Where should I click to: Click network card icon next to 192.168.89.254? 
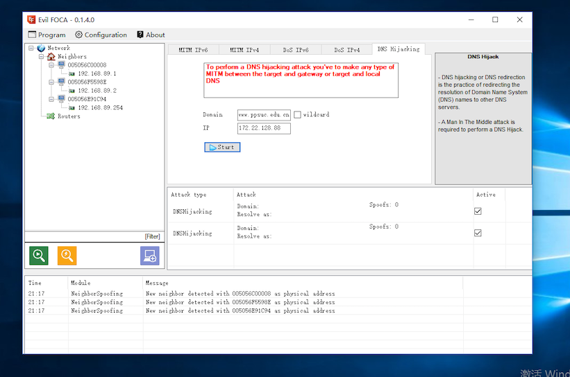[x=72, y=108]
